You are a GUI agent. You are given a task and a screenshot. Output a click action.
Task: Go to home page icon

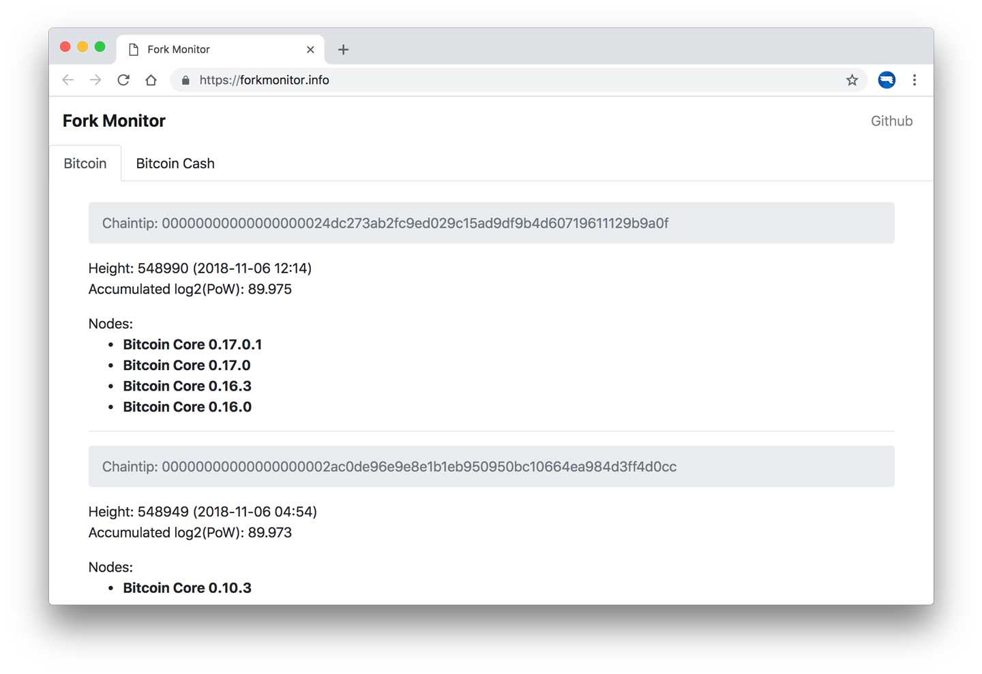pos(151,80)
